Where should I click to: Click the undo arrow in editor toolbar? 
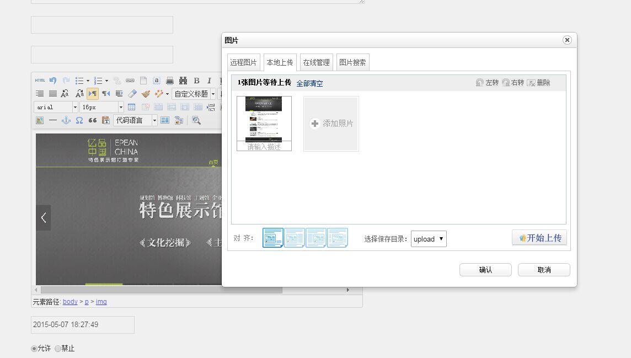pos(53,81)
